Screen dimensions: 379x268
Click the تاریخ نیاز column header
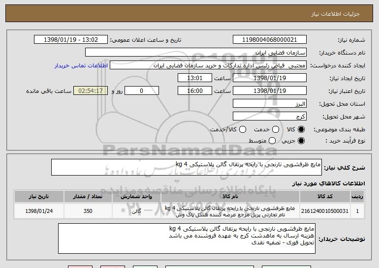click(39, 197)
